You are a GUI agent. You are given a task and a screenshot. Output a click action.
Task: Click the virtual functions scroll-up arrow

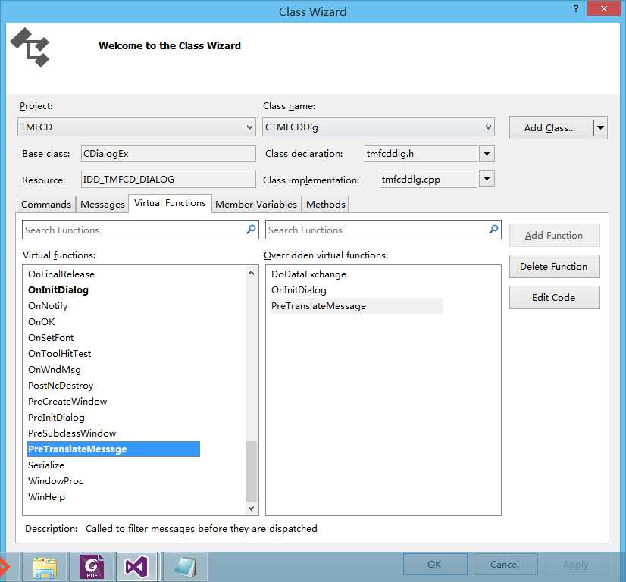[x=251, y=274]
